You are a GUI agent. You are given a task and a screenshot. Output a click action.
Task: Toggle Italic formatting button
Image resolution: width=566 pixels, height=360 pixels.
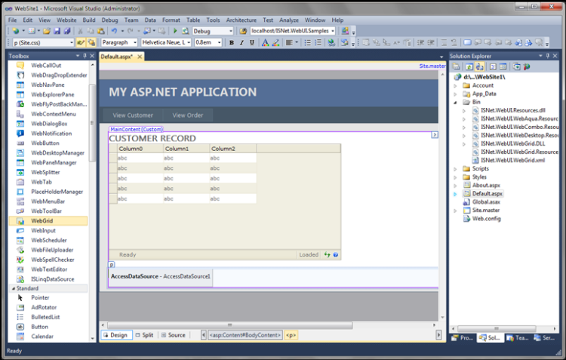(241, 42)
